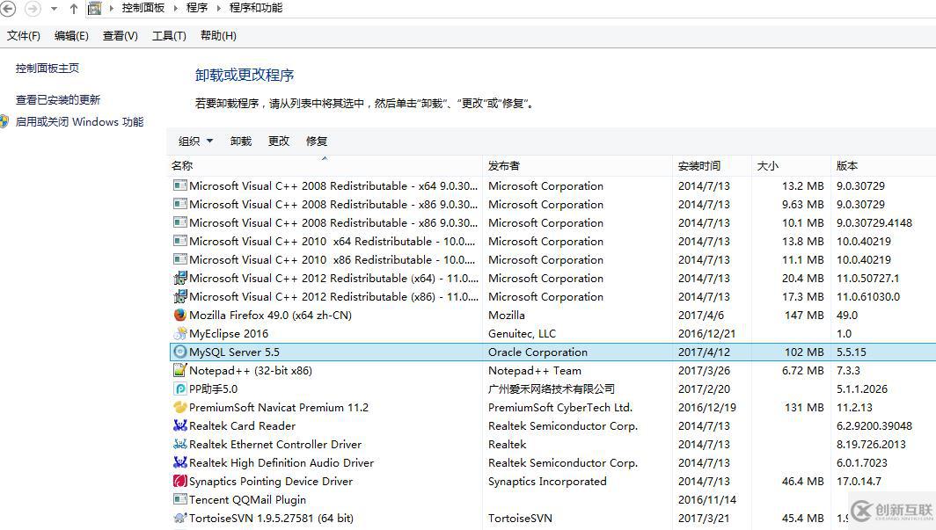Click the 卸载 toolbar button
The image size is (936, 530).
point(241,142)
